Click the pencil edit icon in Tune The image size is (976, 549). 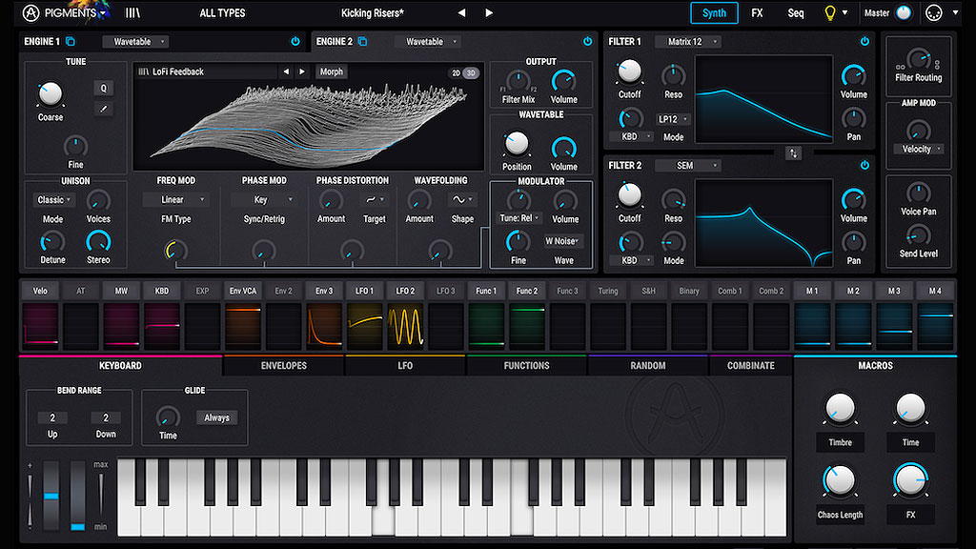click(x=103, y=109)
